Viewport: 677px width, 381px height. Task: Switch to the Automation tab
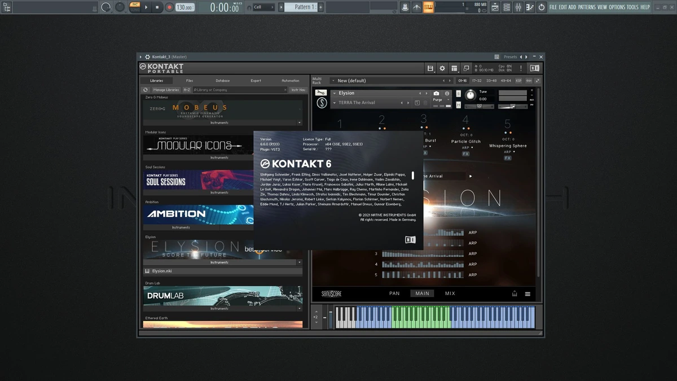pyautogui.click(x=291, y=81)
